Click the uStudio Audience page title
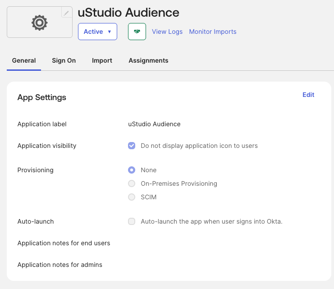 [128, 12]
